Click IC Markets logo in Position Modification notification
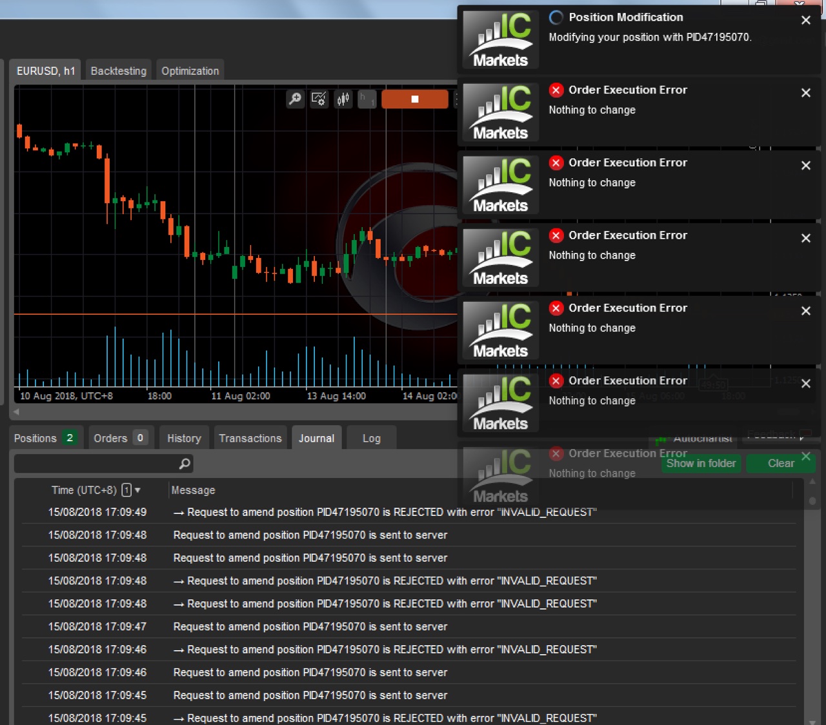The image size is (826, 725). (501, 39)
